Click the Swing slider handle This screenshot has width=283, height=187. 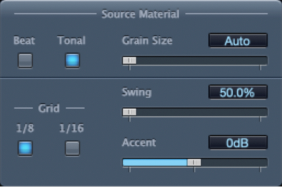click(129, 112)
